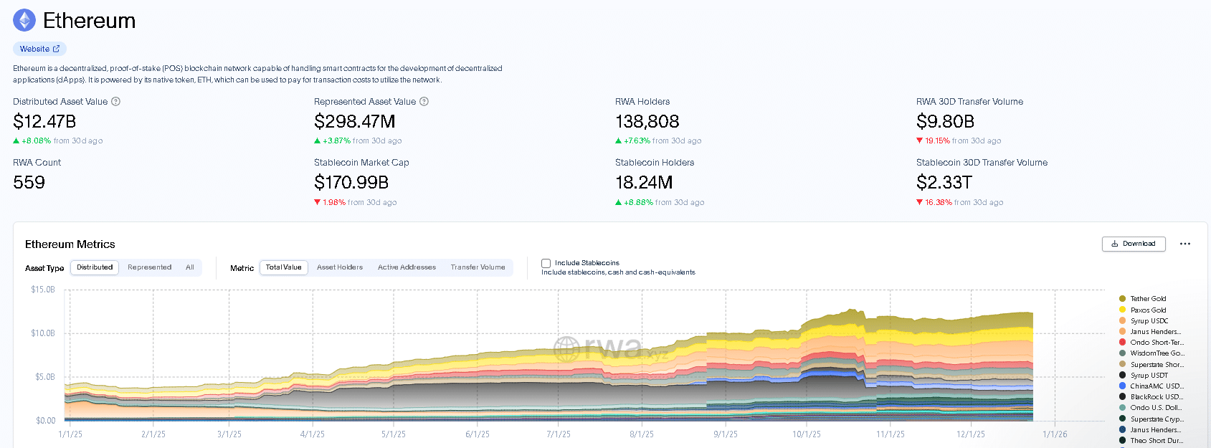This screenshot has height=448, width=1211.
Task: Click the Tether Gold legend dot
Action: click(1122, 299)
